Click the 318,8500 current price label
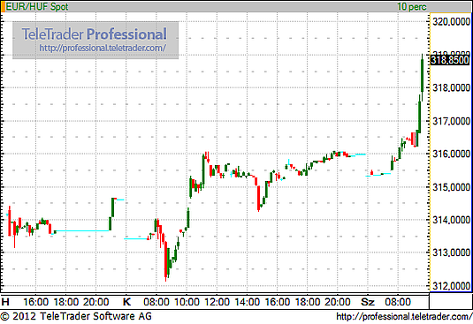This screenshot has height=324, width=473. tap(450, 60)
